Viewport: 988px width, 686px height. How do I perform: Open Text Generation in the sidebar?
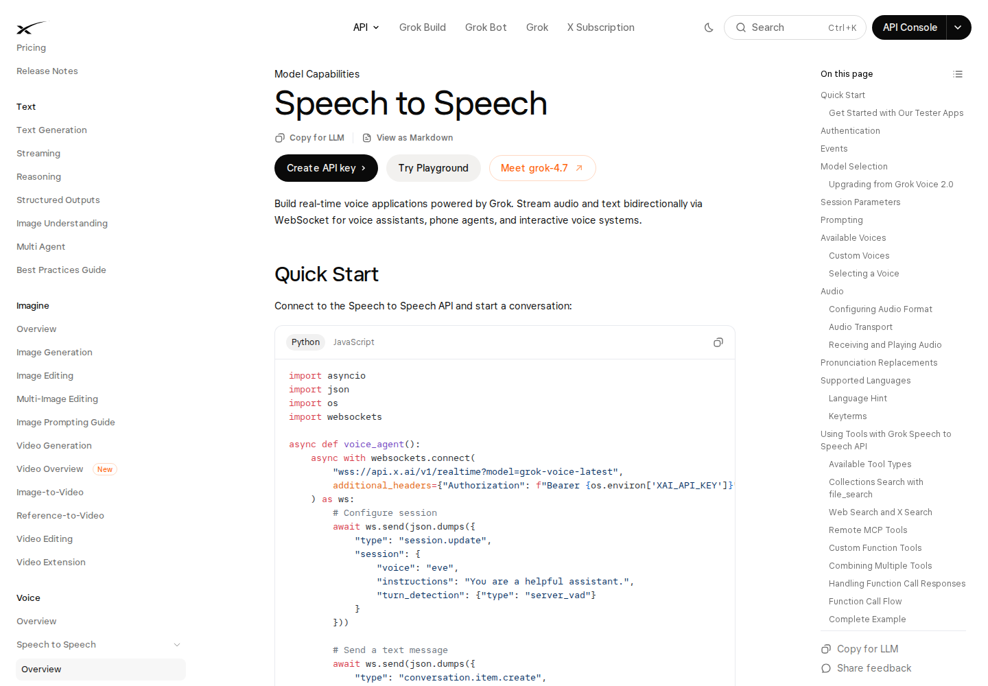(x=52, y=130)
